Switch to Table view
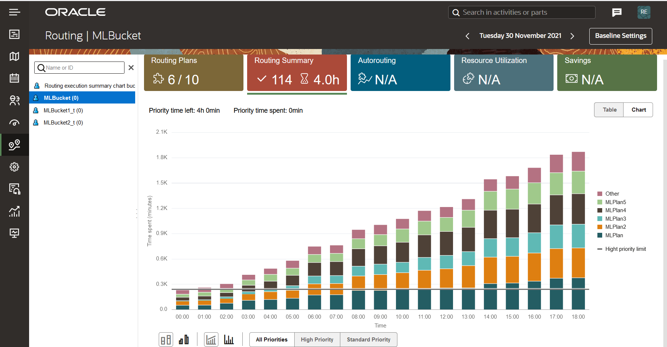The height and width of the screenshot is (347, 667). (x=609, y=110)
